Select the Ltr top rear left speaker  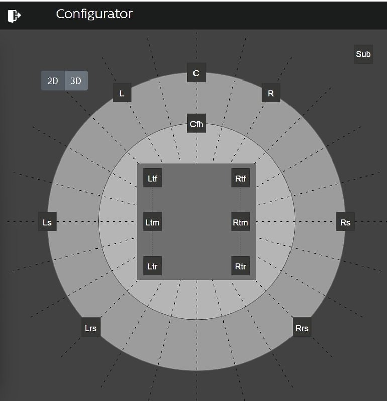click(152, 266)
